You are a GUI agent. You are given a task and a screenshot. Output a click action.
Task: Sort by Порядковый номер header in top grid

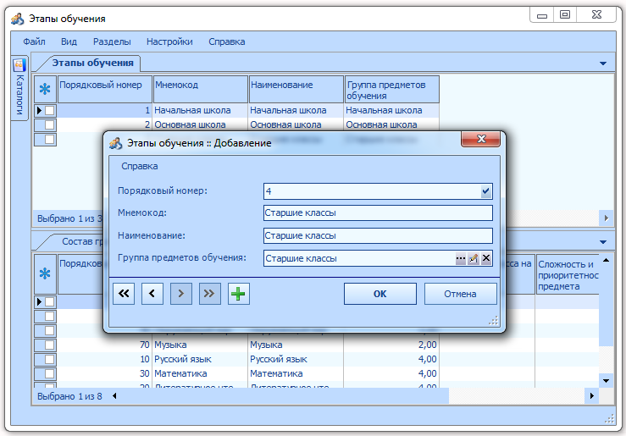[105, 89]
